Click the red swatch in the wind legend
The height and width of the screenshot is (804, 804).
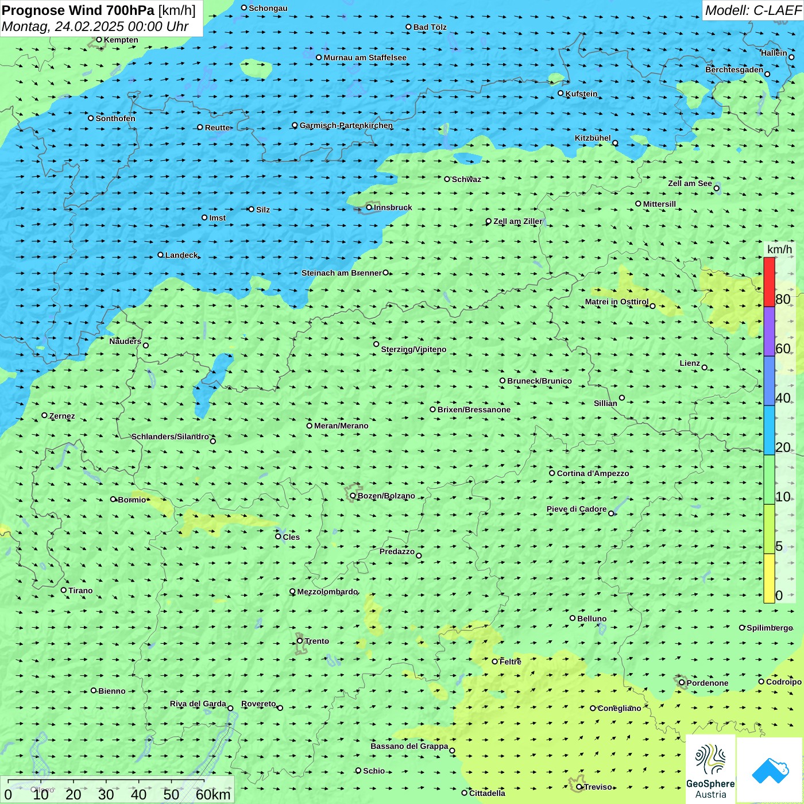[x=769, y=282]
